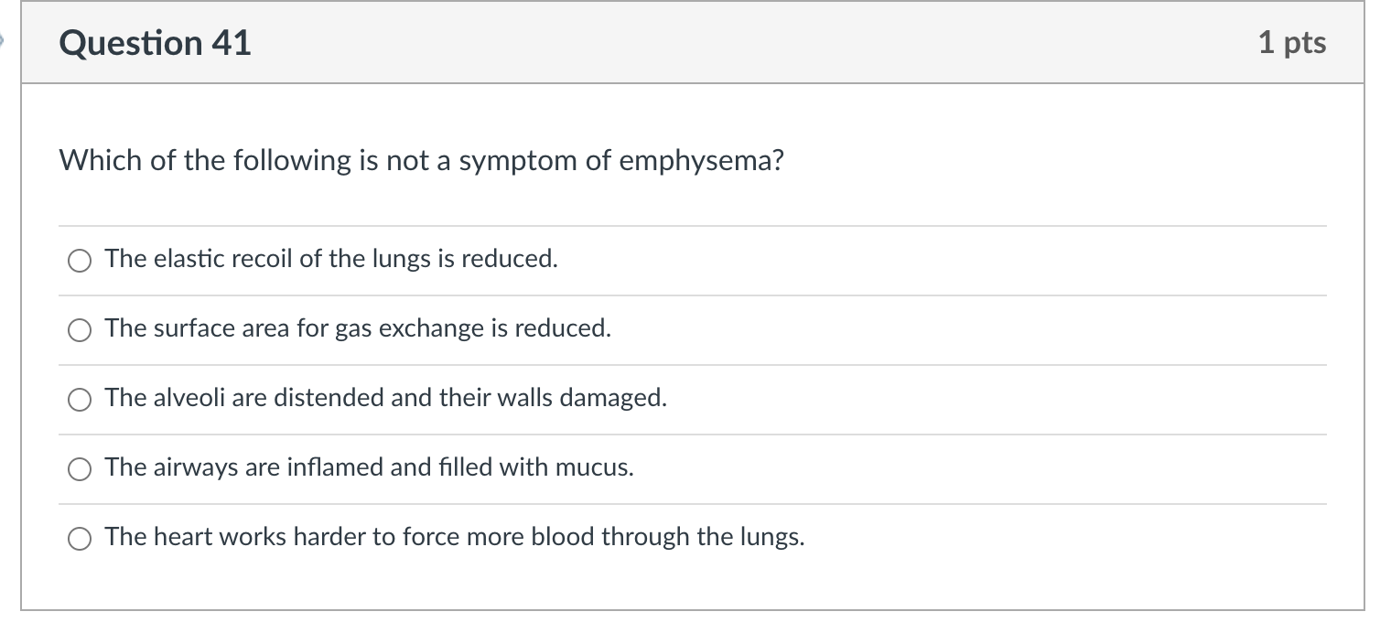This screenshot has width=1391, height=633.
Task: Select the radio button for elastic recoil answer
Action: pos(80,262)
